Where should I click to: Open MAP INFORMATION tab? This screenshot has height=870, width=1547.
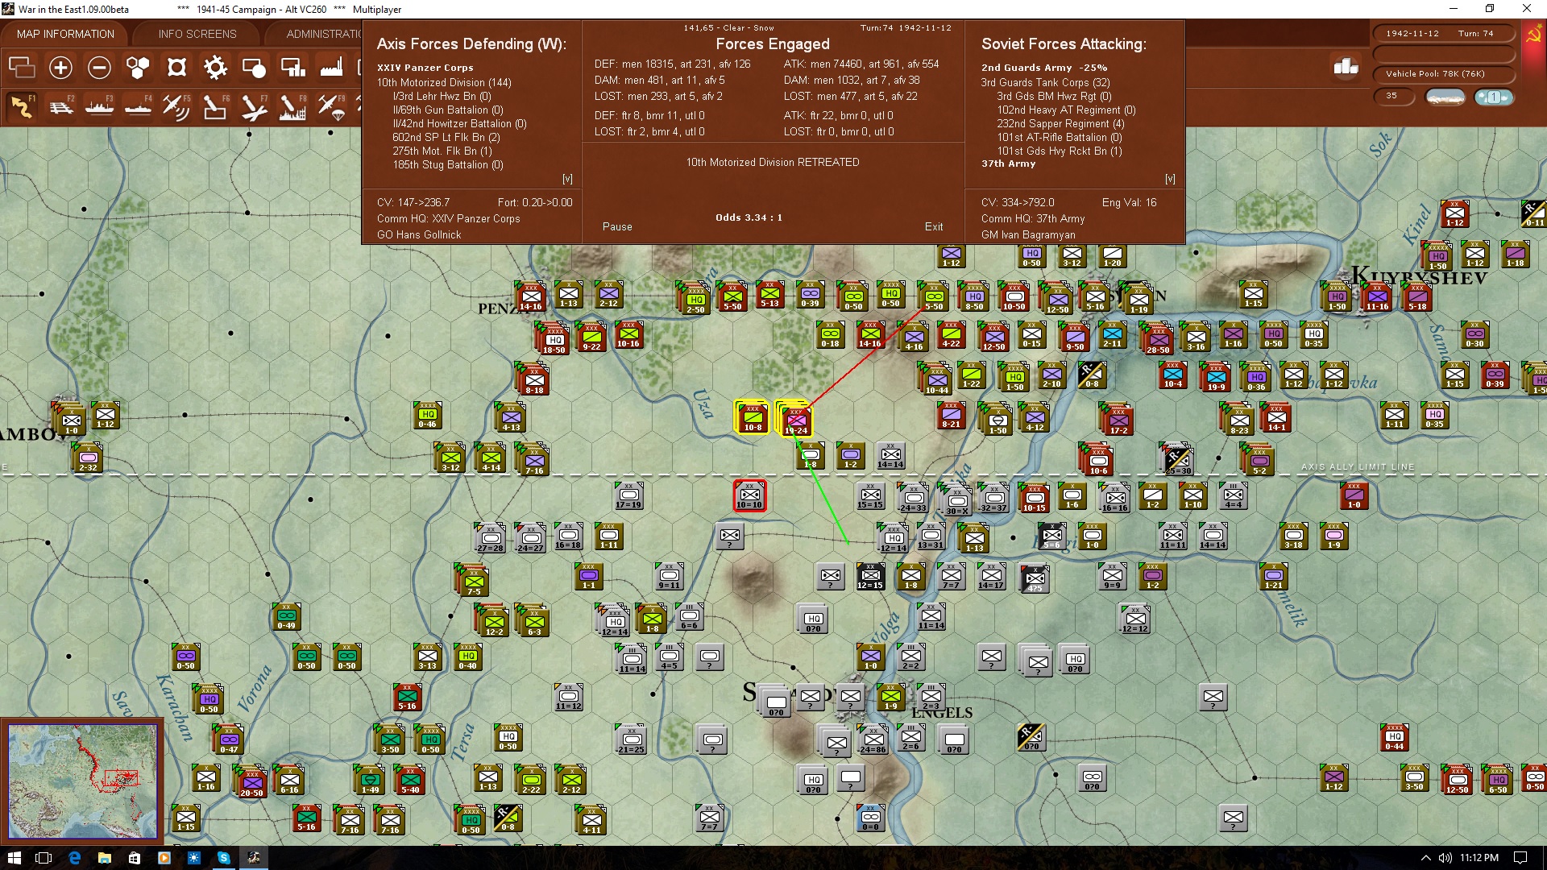tap(65, 34)
